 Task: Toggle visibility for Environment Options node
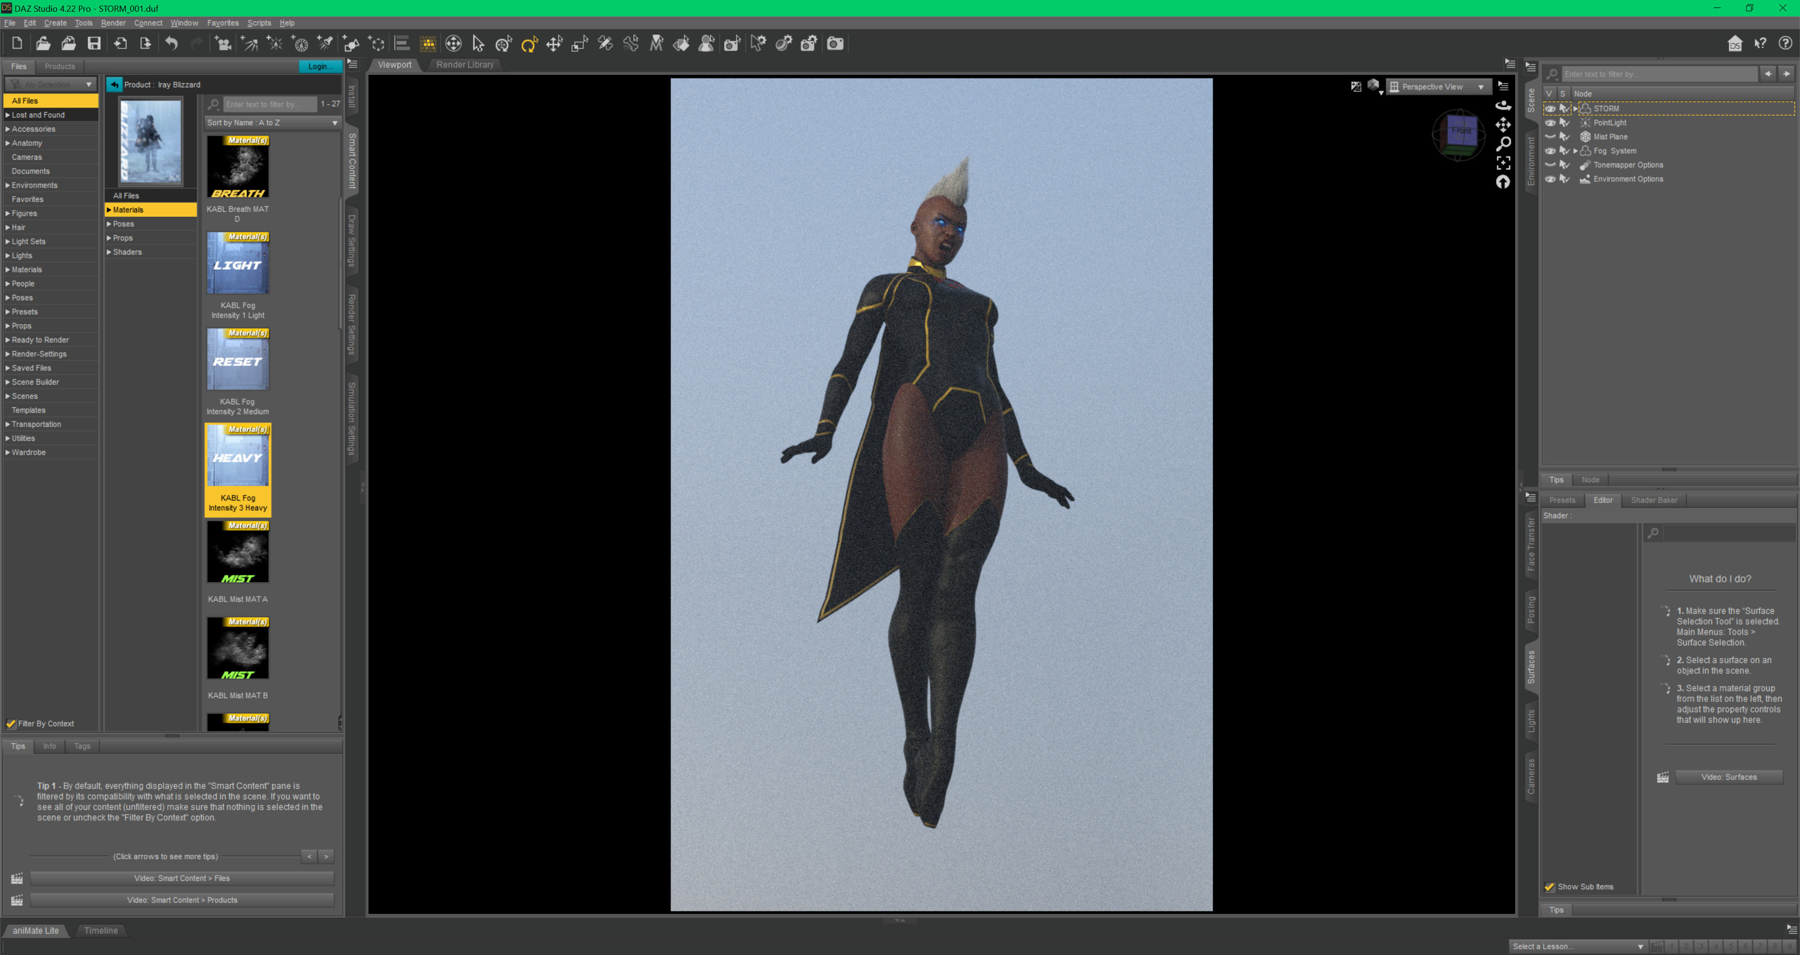(x=1550, y=179)
